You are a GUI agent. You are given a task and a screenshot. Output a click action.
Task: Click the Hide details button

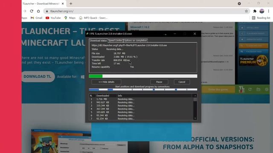[x=106, y=82]
